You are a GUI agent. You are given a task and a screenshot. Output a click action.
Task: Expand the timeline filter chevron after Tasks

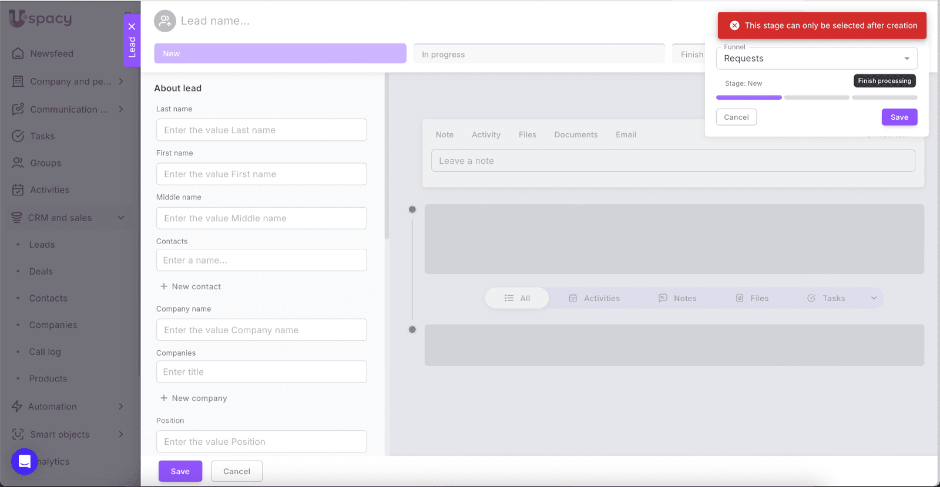pyautogui.click(x=874, y=298)
